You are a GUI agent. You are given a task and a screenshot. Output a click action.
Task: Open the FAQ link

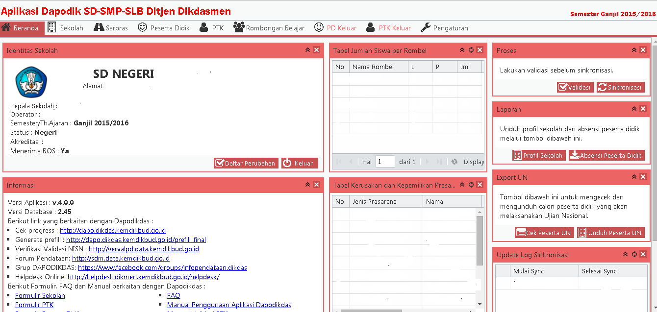point(174,295)
